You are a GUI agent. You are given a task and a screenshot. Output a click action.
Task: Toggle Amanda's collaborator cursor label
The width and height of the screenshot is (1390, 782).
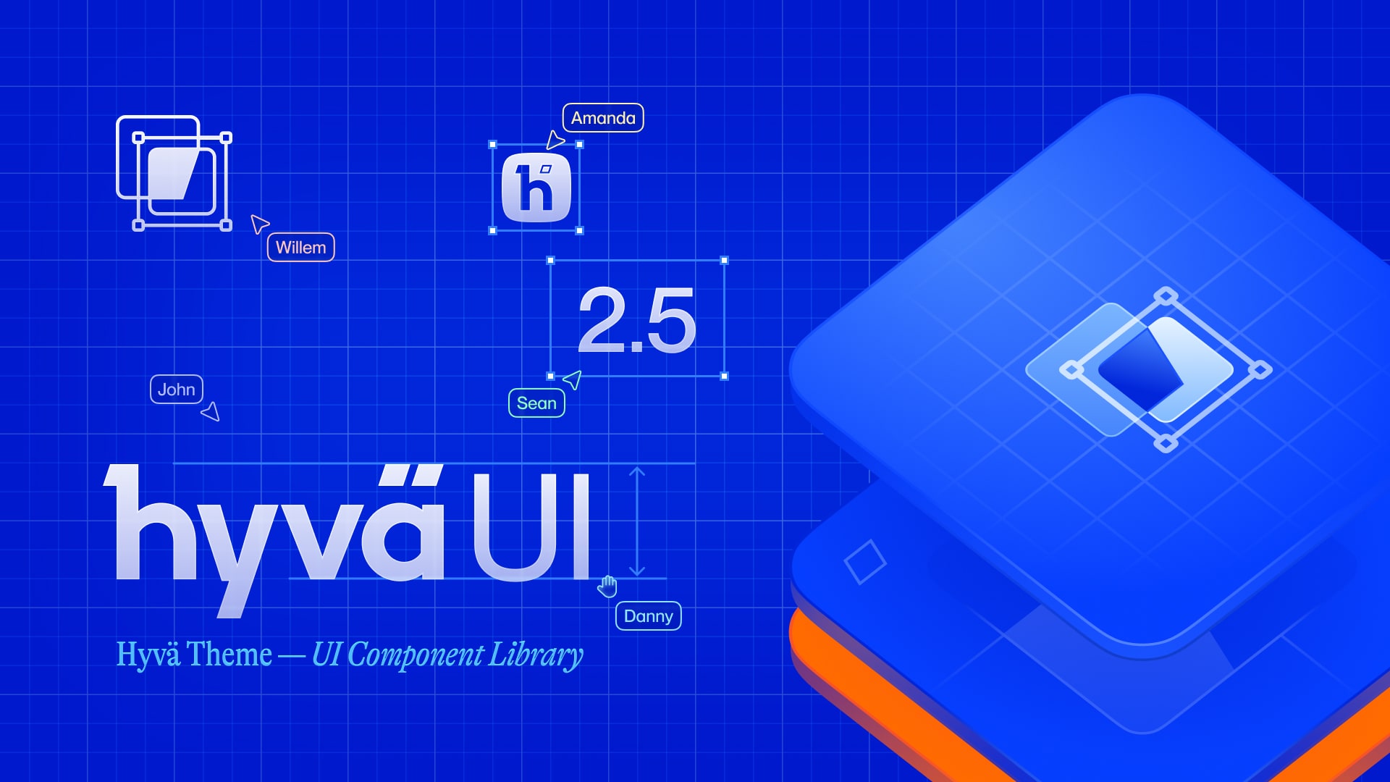603,117
